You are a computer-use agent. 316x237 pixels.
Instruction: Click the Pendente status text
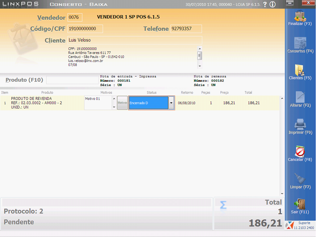pyautogui.click(x=19, y=222)
